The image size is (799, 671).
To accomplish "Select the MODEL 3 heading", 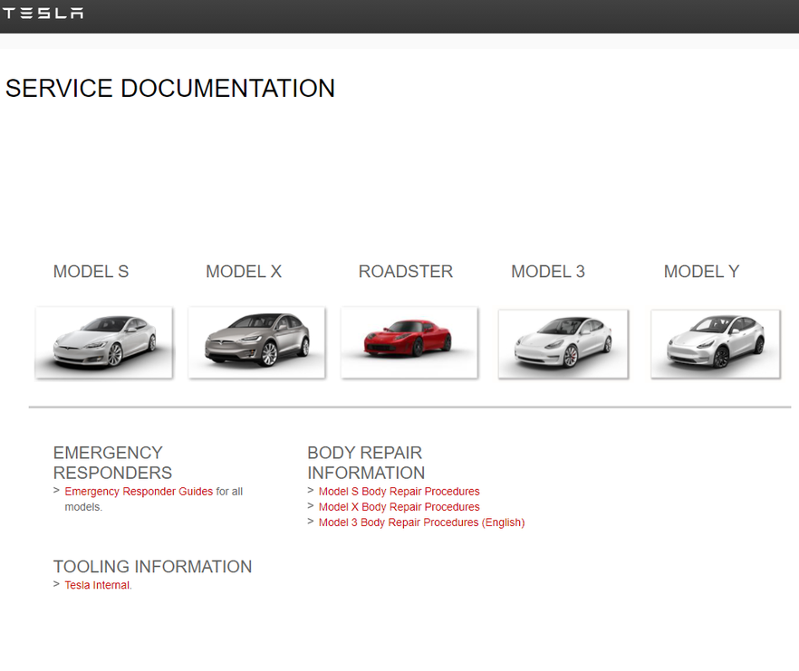I will coord(548,272).
